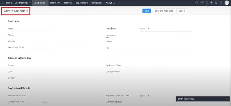Open the Current Job Title dropdown

[x=47, y=102]
